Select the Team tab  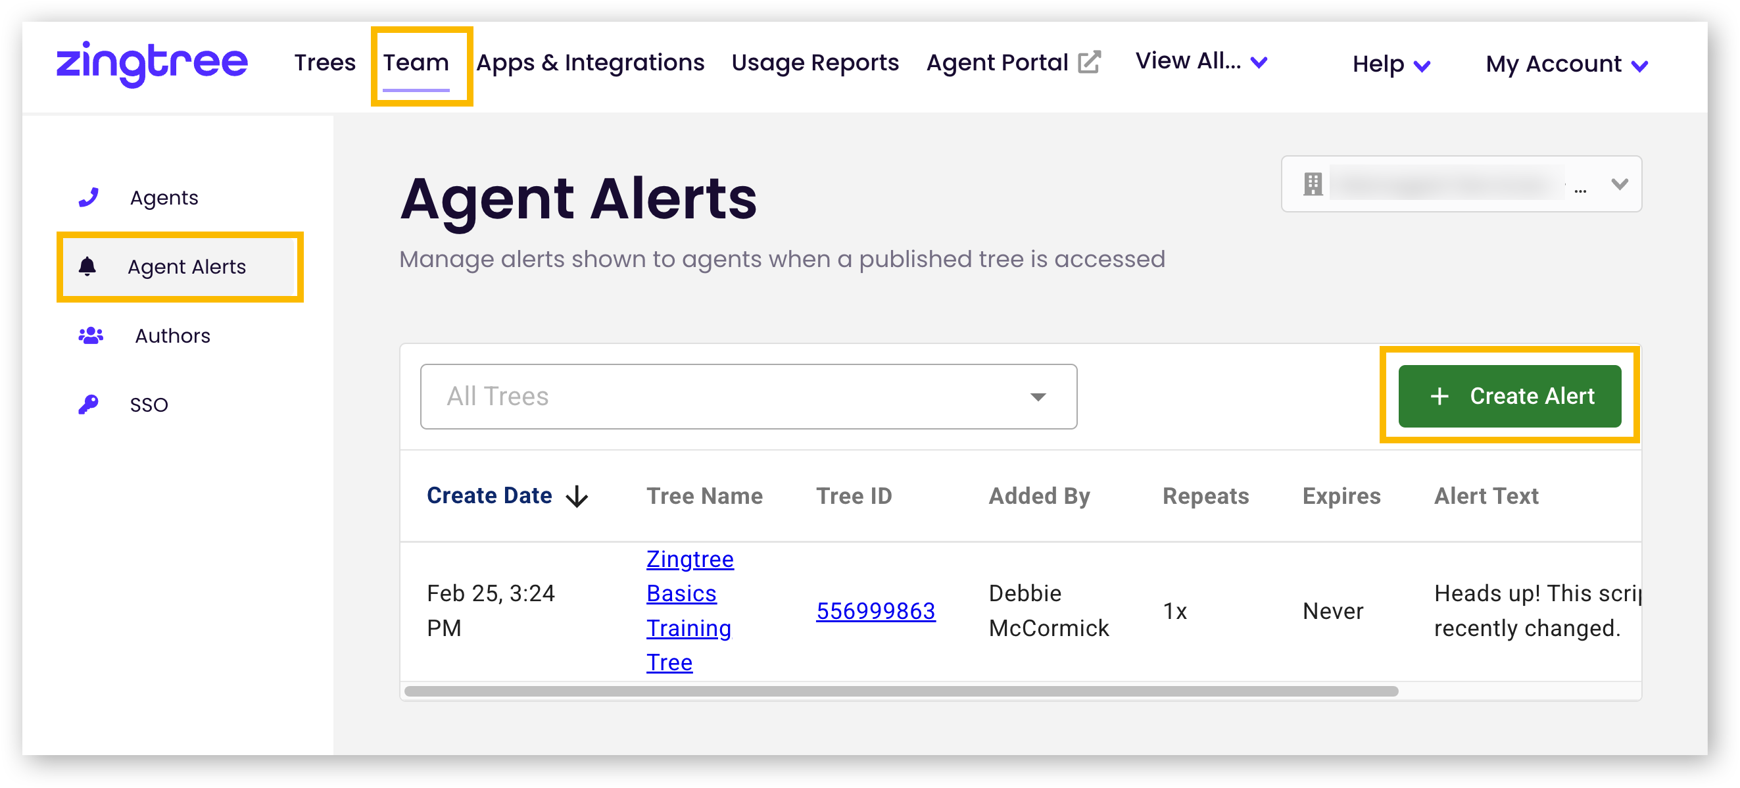click(416, 63)
